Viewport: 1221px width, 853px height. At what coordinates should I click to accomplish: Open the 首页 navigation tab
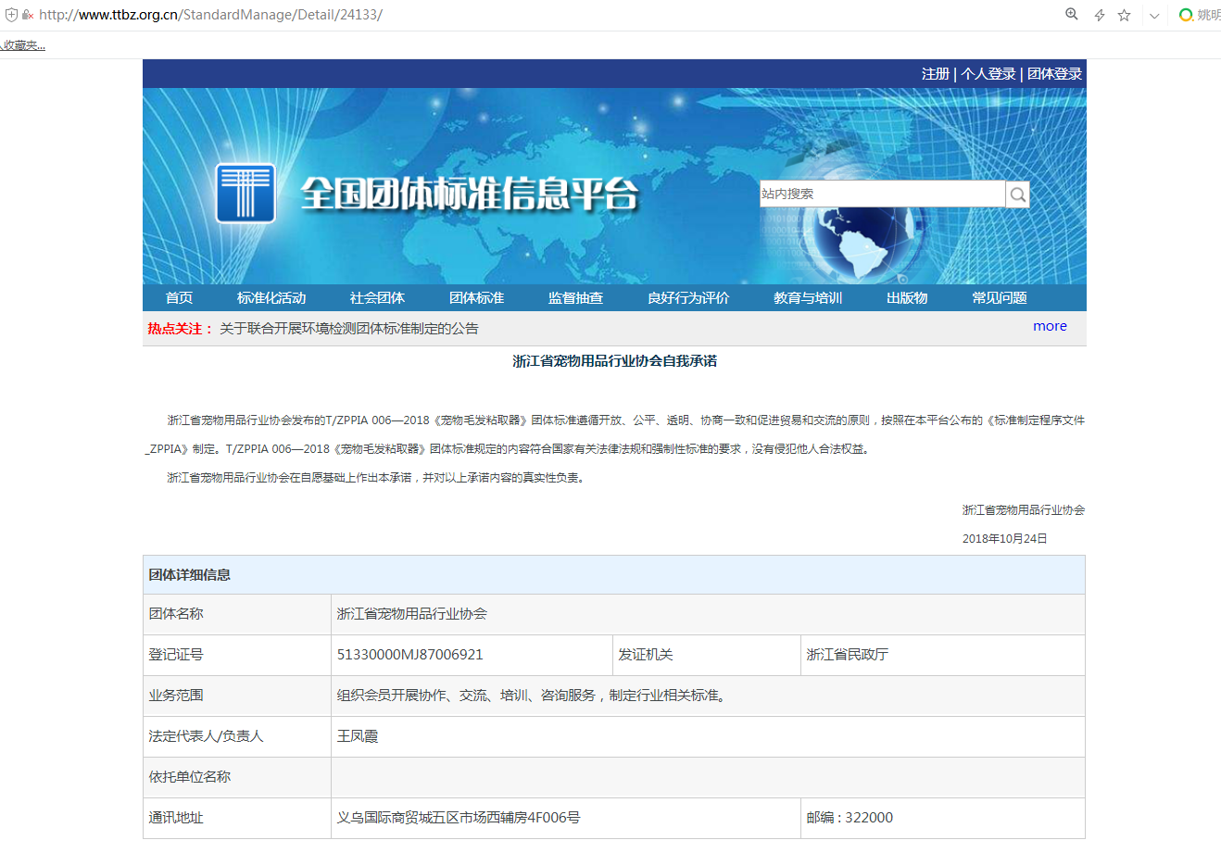179,297
